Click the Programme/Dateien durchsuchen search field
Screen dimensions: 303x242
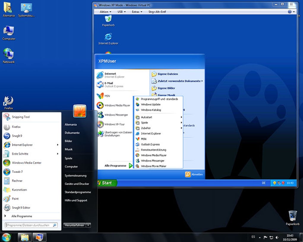pyautogui.click(x=29, y=225)
